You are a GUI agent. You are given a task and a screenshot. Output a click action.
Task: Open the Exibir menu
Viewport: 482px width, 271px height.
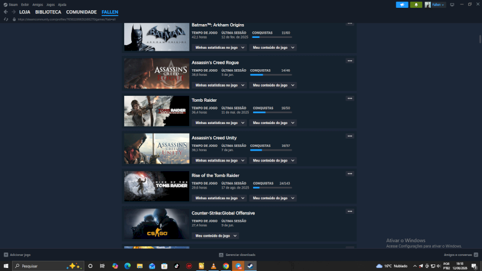[25, 5]
